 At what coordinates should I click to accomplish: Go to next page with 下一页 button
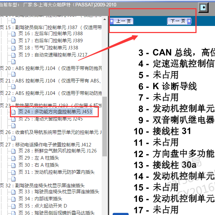(179, 21)
